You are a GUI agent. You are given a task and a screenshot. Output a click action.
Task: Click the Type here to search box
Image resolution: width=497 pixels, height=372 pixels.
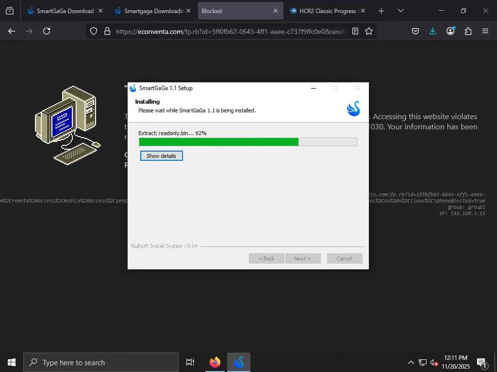pyautogui.click(x=101, y=362)
